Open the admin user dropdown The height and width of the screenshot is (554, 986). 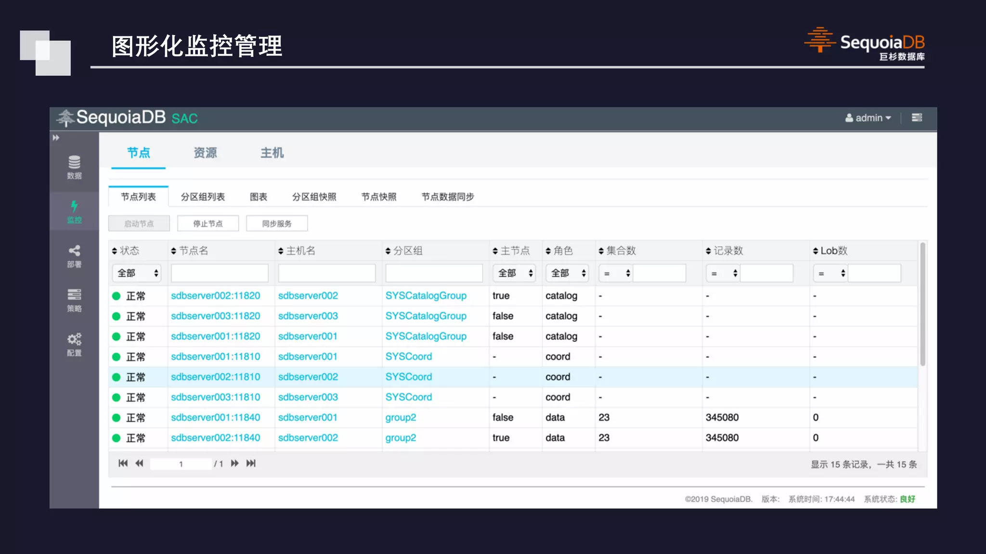pos(869,118)
